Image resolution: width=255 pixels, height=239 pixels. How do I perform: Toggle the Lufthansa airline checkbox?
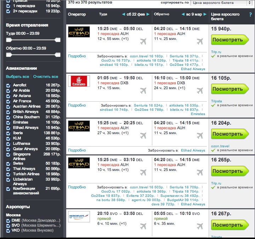pyautogui.click(x=8, y=144)
